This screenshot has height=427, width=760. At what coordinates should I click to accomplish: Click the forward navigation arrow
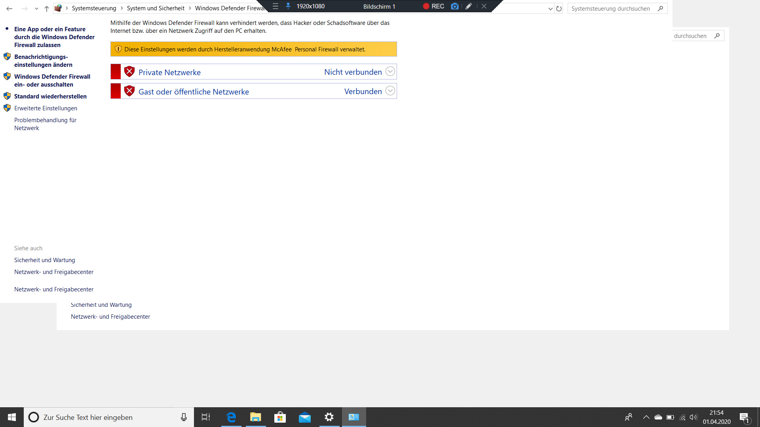(25, 8)
